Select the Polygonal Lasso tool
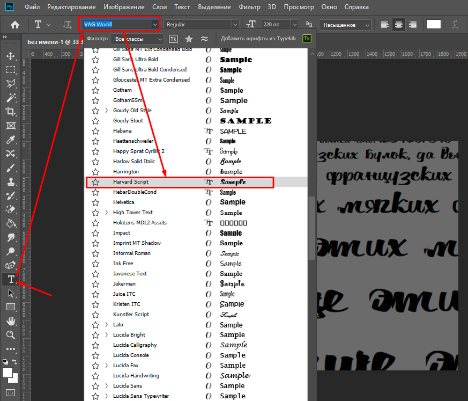The width and height of the screenshot is (468, 401). pyautogui.click(x=11, y=84)
